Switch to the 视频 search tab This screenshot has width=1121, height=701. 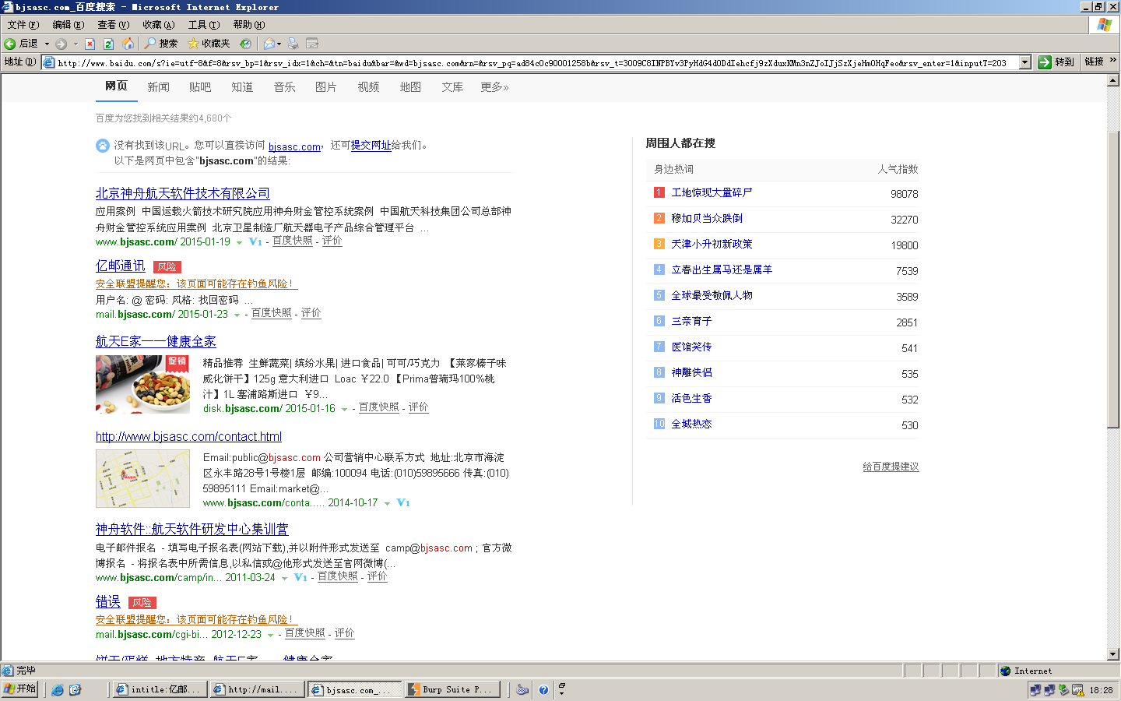(x=368, y=87)
